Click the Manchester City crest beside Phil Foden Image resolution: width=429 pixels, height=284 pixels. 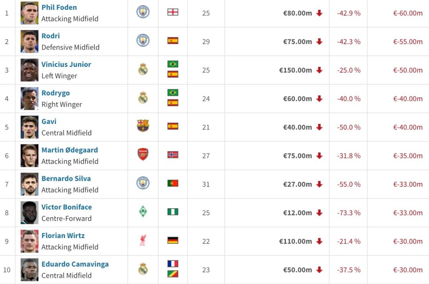point(143,12)
